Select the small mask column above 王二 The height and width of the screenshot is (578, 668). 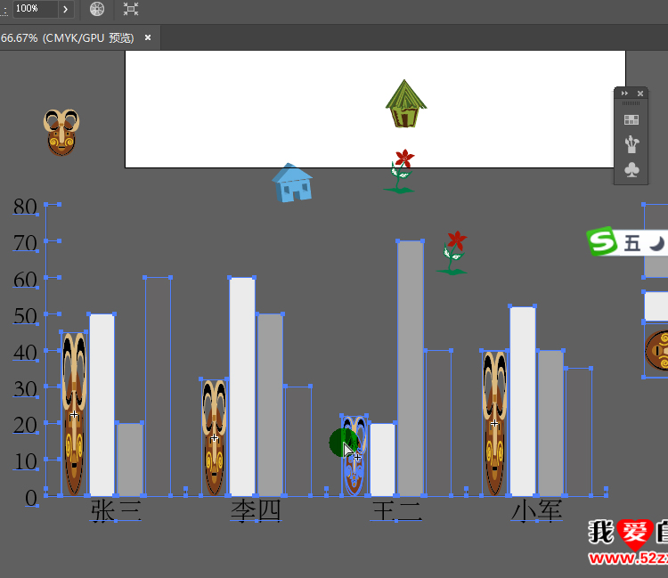354,455
